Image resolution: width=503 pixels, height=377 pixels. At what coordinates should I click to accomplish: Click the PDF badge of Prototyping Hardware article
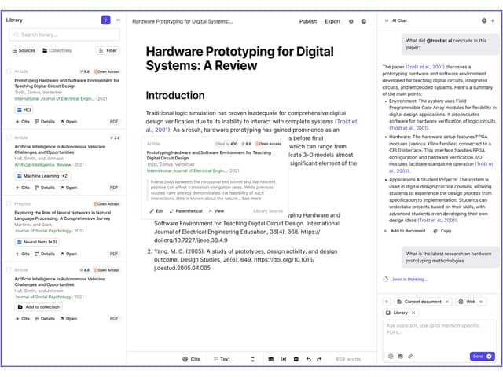(114, 122)
